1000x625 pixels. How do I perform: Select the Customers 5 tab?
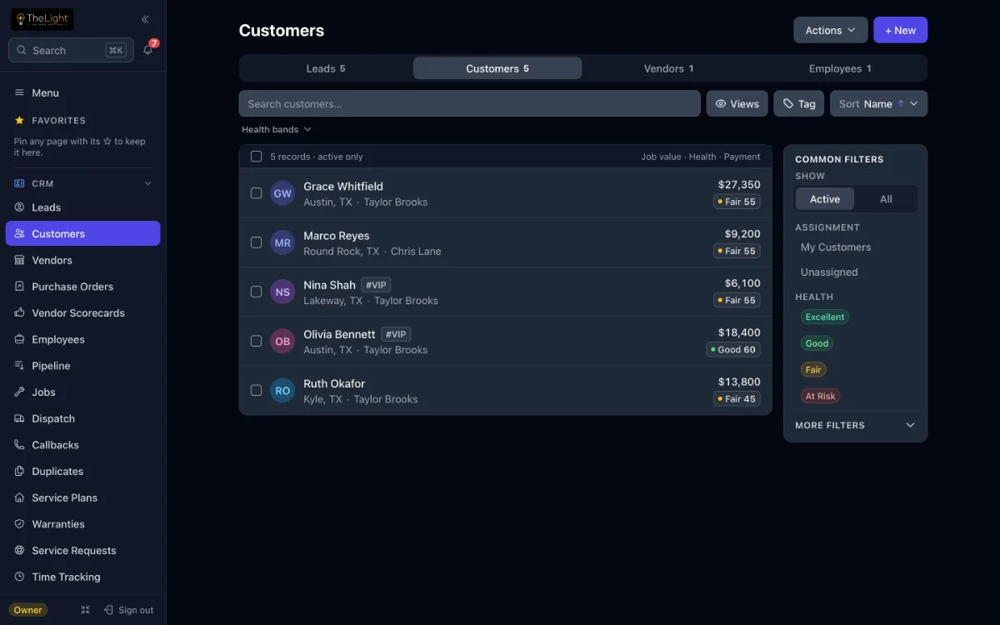pos(497,68)
